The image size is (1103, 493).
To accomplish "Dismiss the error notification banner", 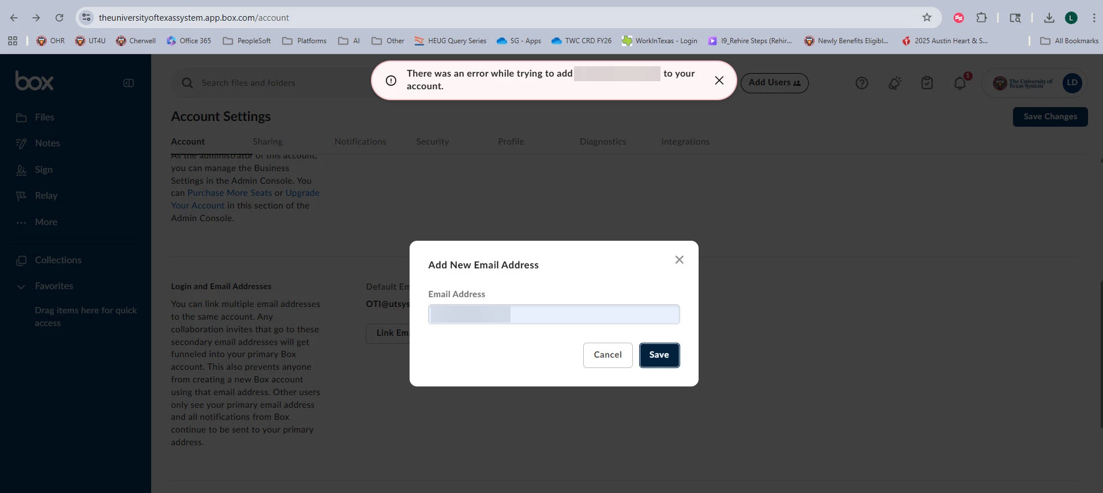I will pyautogui.click(x=719, y=81).
